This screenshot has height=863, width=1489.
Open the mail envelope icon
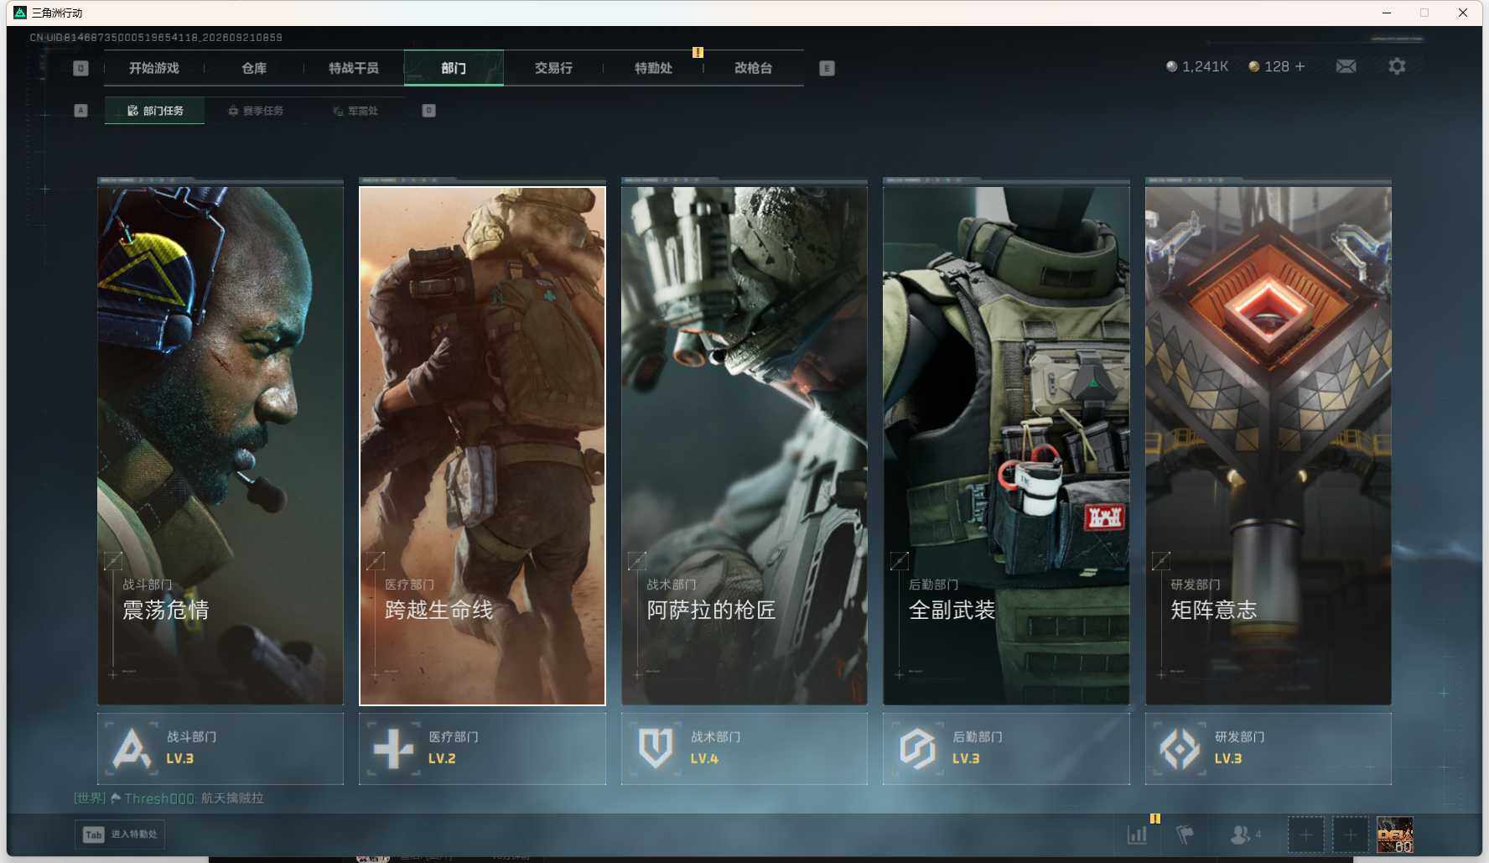click(1346, 66)
